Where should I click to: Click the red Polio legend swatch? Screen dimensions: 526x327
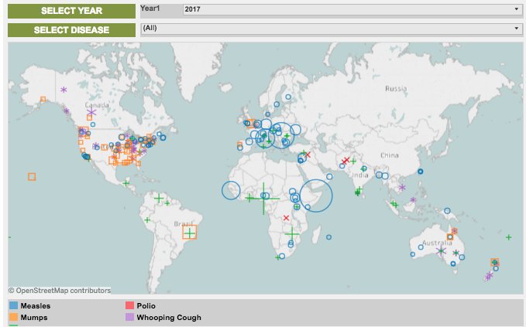coord(130,306)
